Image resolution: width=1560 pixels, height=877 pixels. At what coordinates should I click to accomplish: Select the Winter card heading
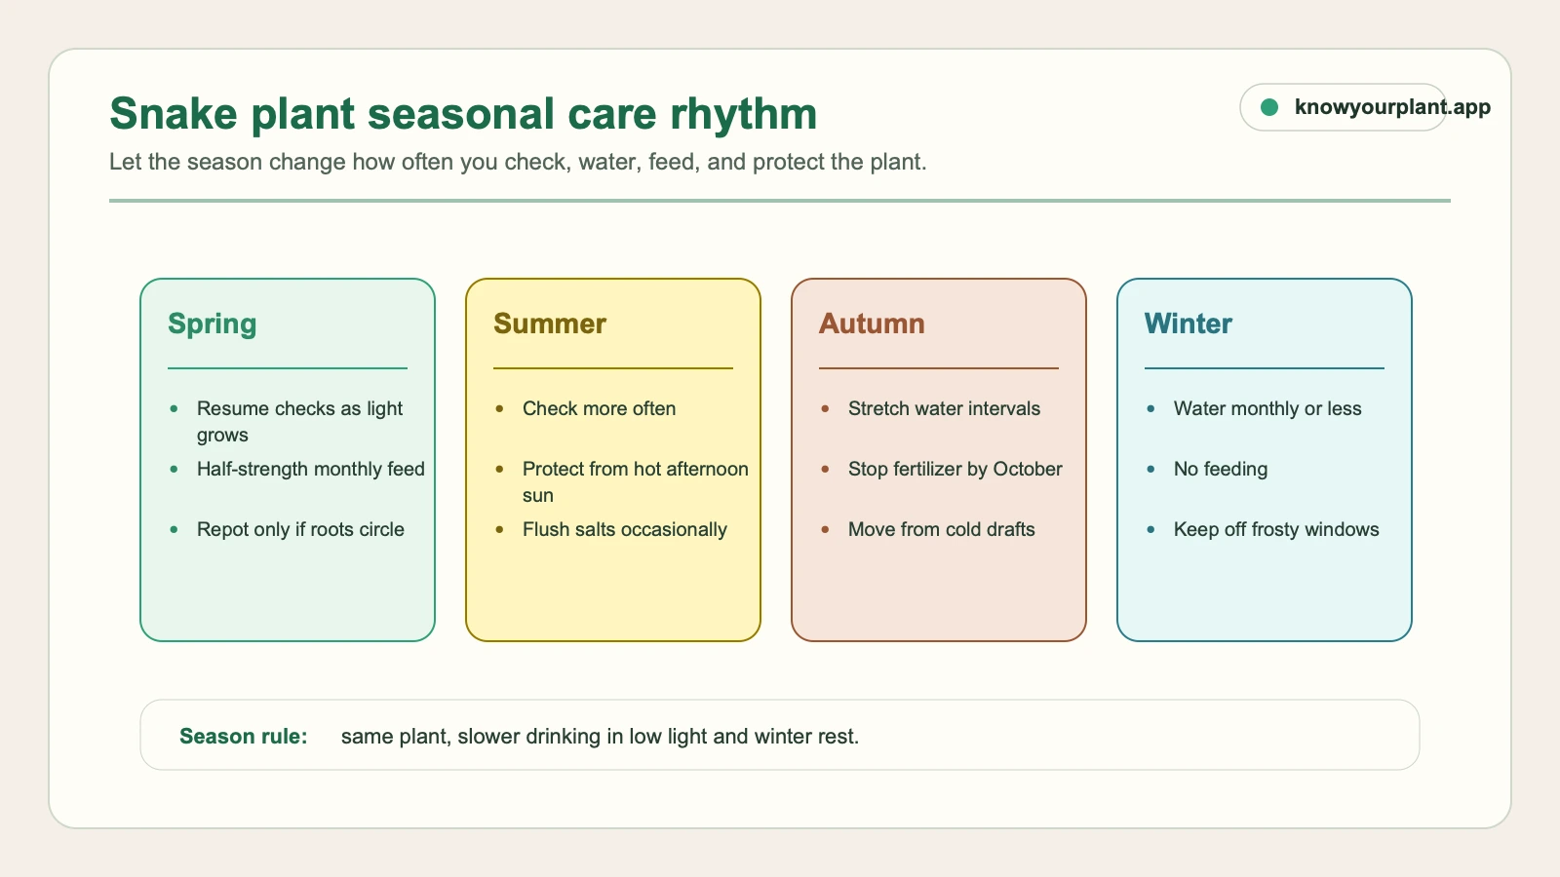[x=1189, y=324]
